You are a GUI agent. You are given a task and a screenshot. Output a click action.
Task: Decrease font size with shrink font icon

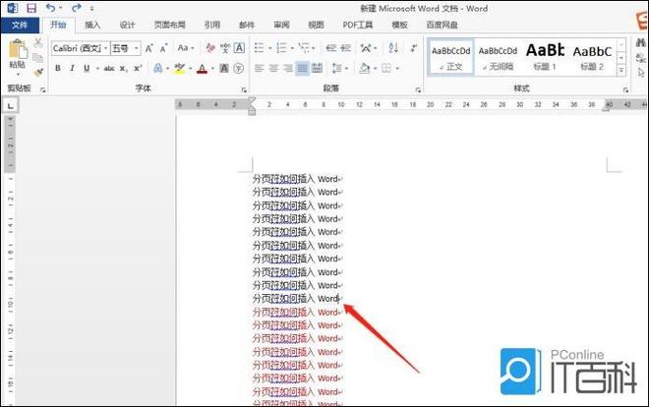(x=164, y=48)
